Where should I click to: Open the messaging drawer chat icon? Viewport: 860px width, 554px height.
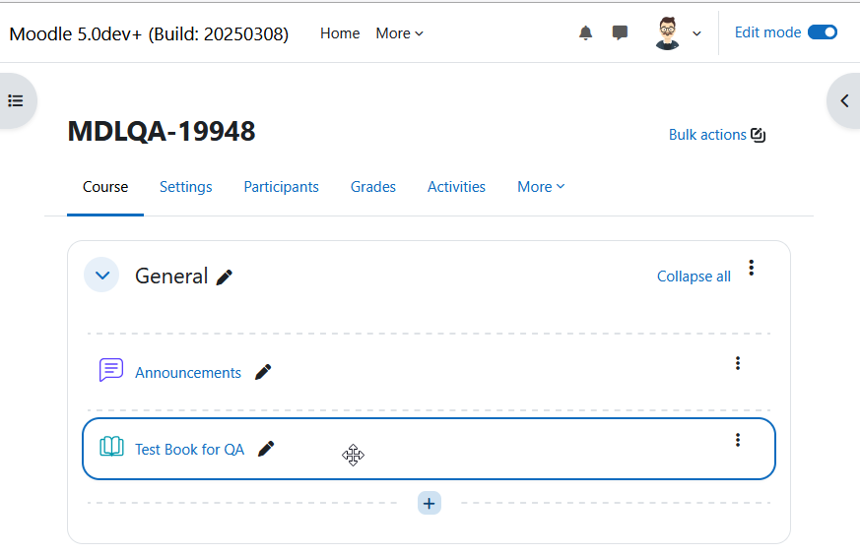620,32
